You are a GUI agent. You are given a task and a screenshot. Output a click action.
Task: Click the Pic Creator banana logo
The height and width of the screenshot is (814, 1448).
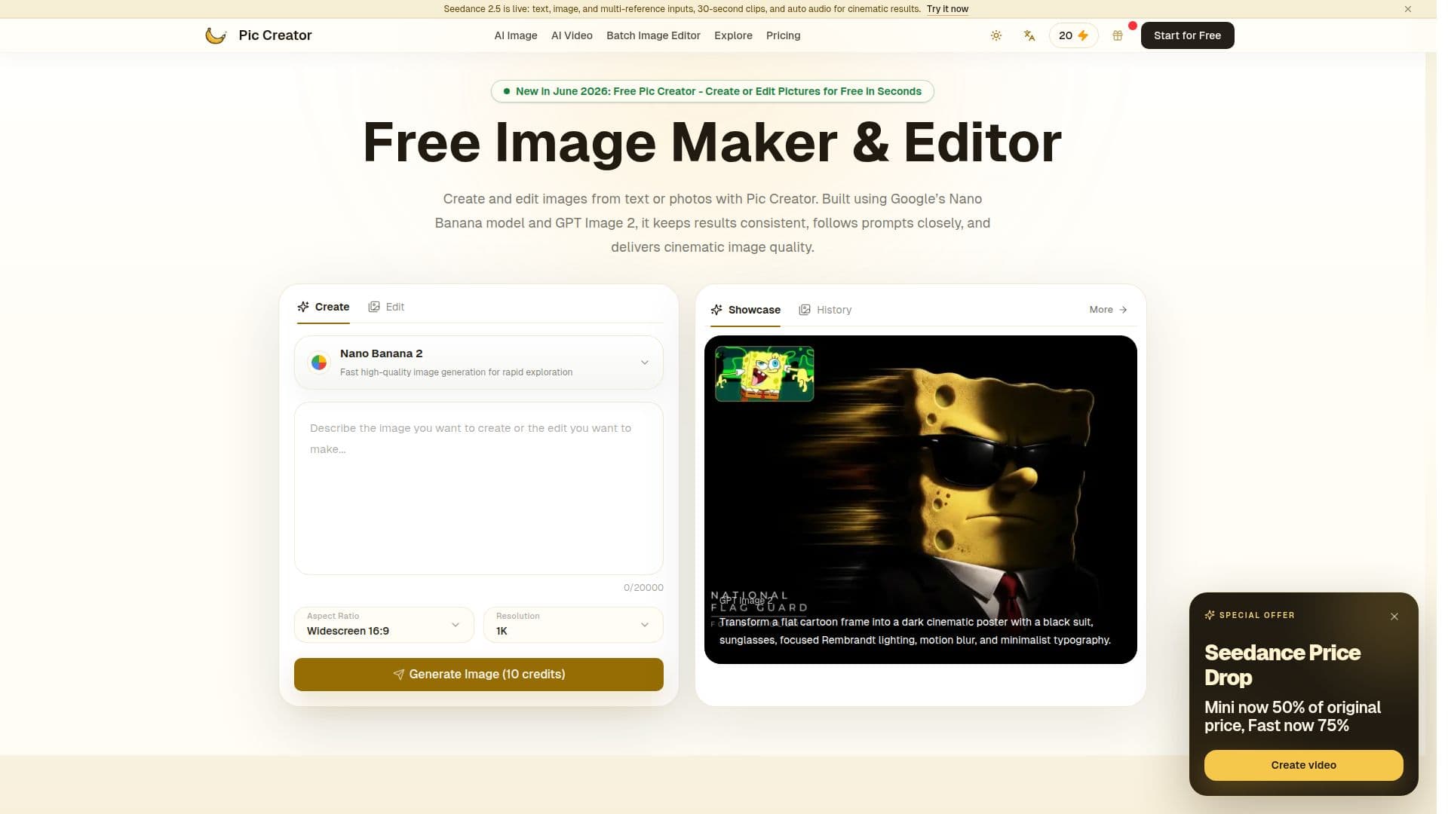point(216,35)
